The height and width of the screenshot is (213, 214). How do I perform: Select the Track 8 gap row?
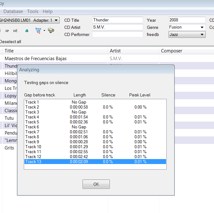(x=95, y=137)
